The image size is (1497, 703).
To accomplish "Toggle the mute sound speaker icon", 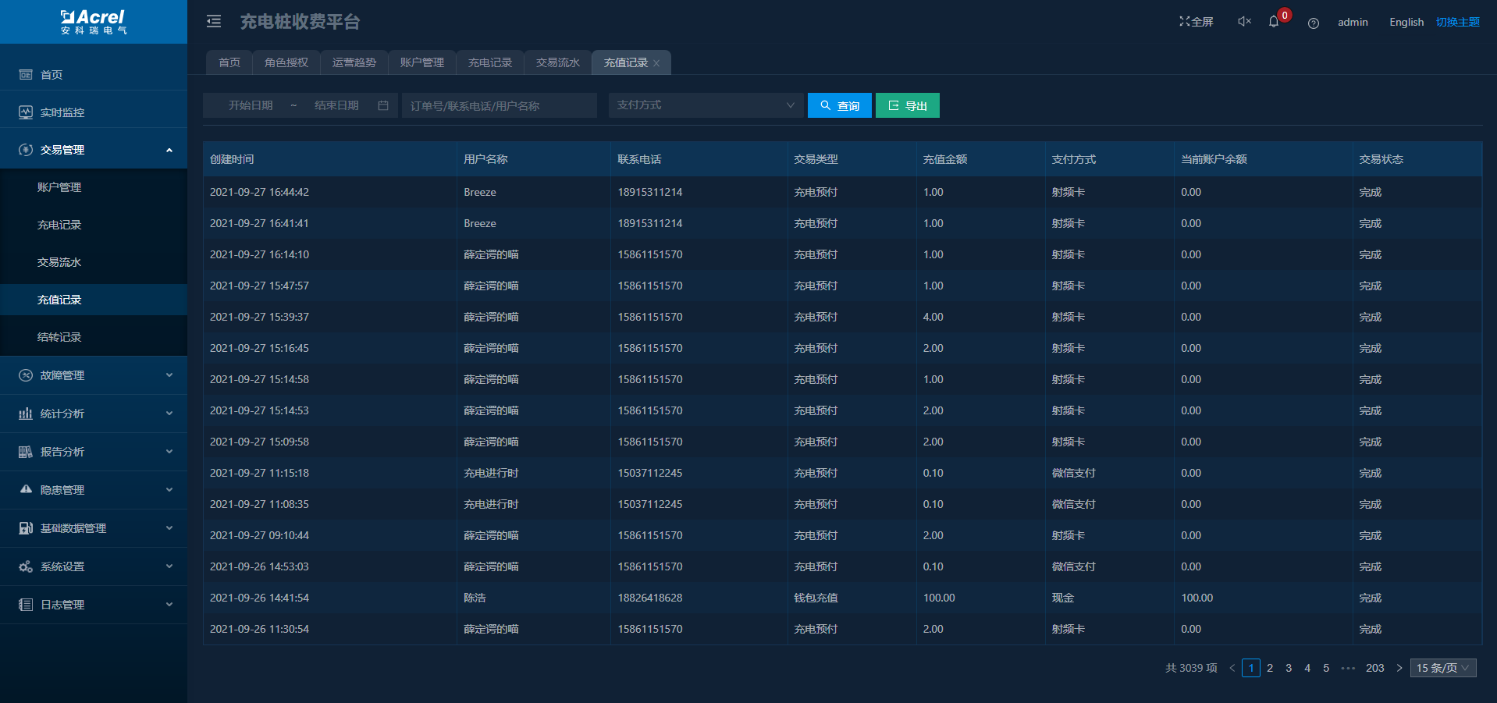I will (x=1244, y=22).
